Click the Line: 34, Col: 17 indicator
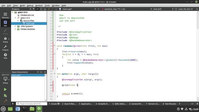 [x=186, y=9]
